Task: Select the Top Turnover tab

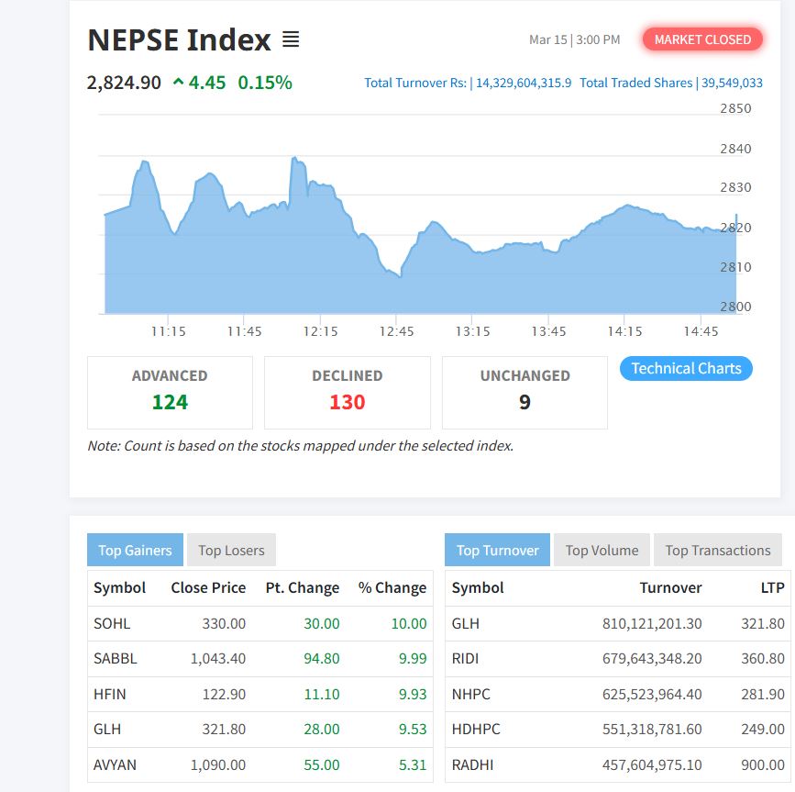Action: pyautogui.click(x=497, y=550)
